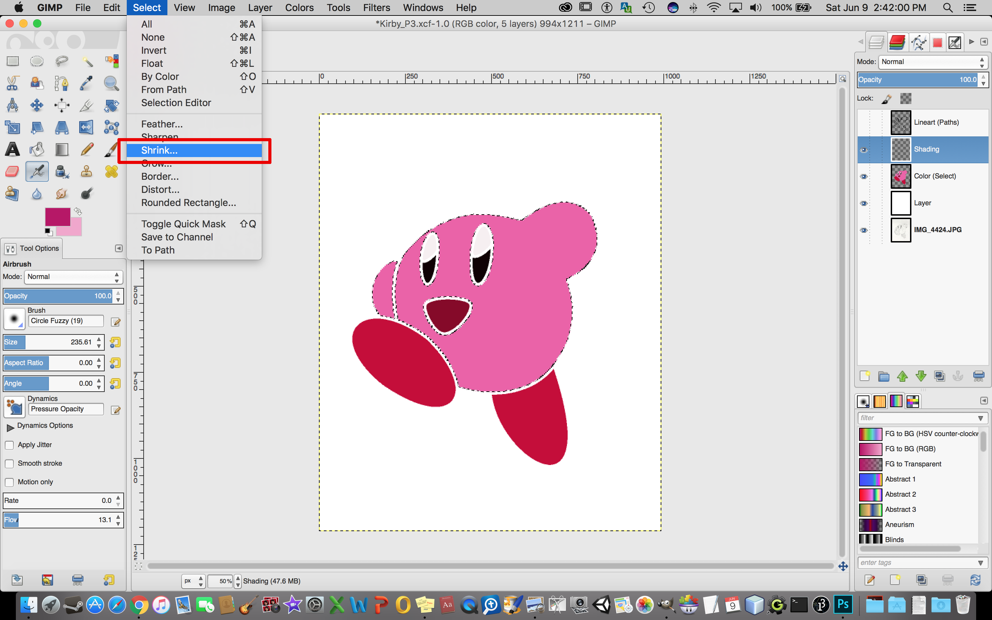Select the Blend gradient tool
Image resolution: width=992 pixels, height=620 pixels.
62,149
